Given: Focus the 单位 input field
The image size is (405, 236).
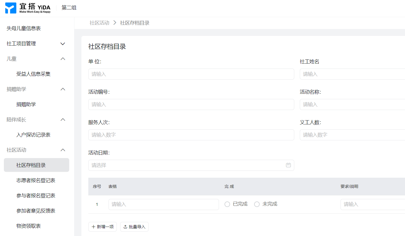Looking at the screenshot, I should (x=191, y=74).
